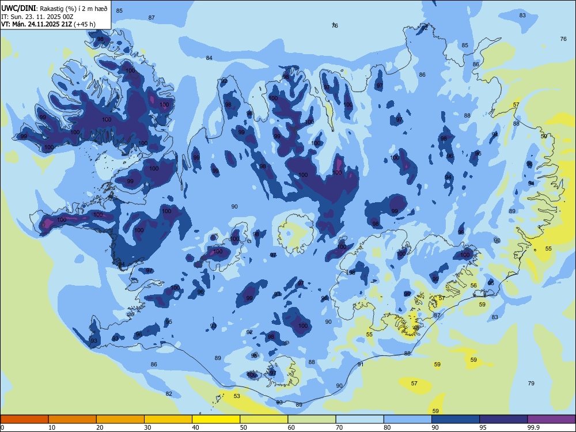The width and height of the screenshot is (576, 432).
Task: Pick the light green 60–70 legend swatch
Action: tap(312, 419)
